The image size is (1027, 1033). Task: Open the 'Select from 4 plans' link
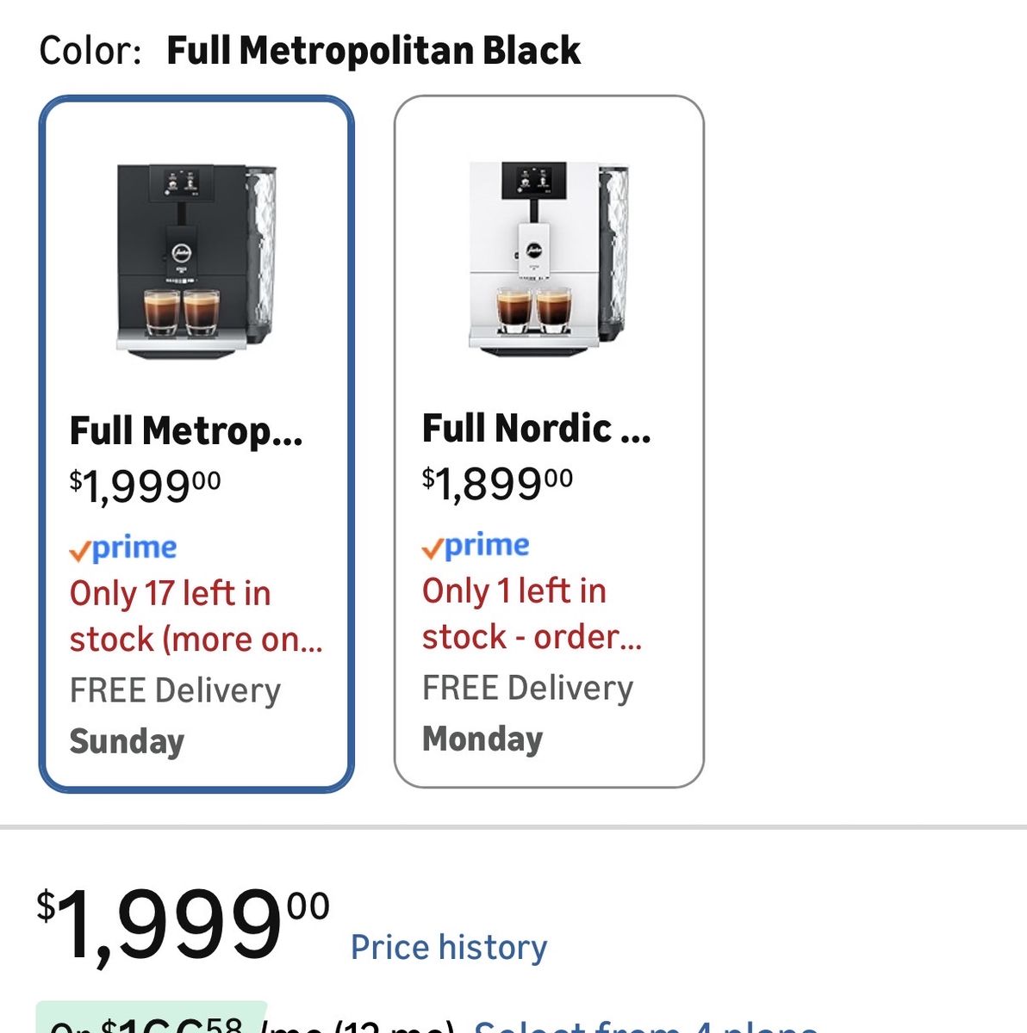coord(646,1026)
